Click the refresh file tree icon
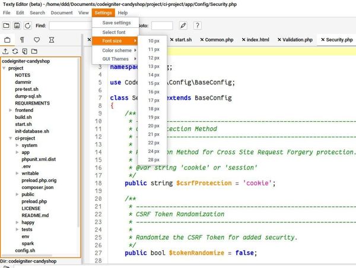This screenshot has width=356, height=268. pos(15,52)
